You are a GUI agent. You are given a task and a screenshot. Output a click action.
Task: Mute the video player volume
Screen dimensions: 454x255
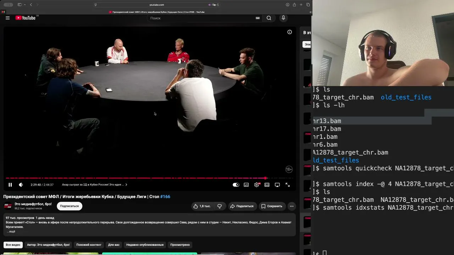point(21,185)
